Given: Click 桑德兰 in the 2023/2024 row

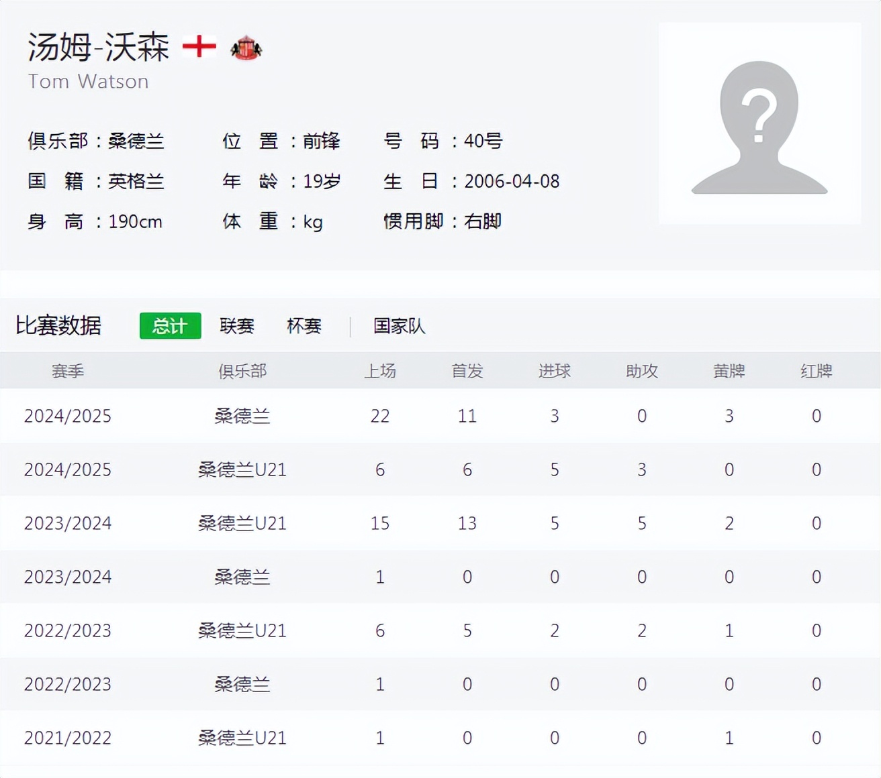Looking at the screenshot, I should coord(242,577).
